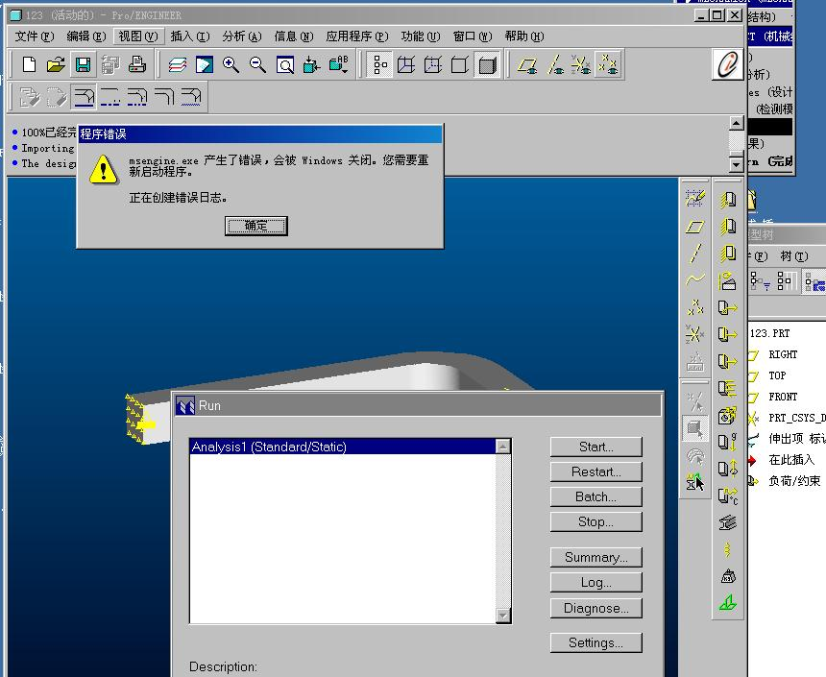Toggle datum axes display icon
Image resolution: width=826 pixels, height=677 pixels.
(555, 64)
